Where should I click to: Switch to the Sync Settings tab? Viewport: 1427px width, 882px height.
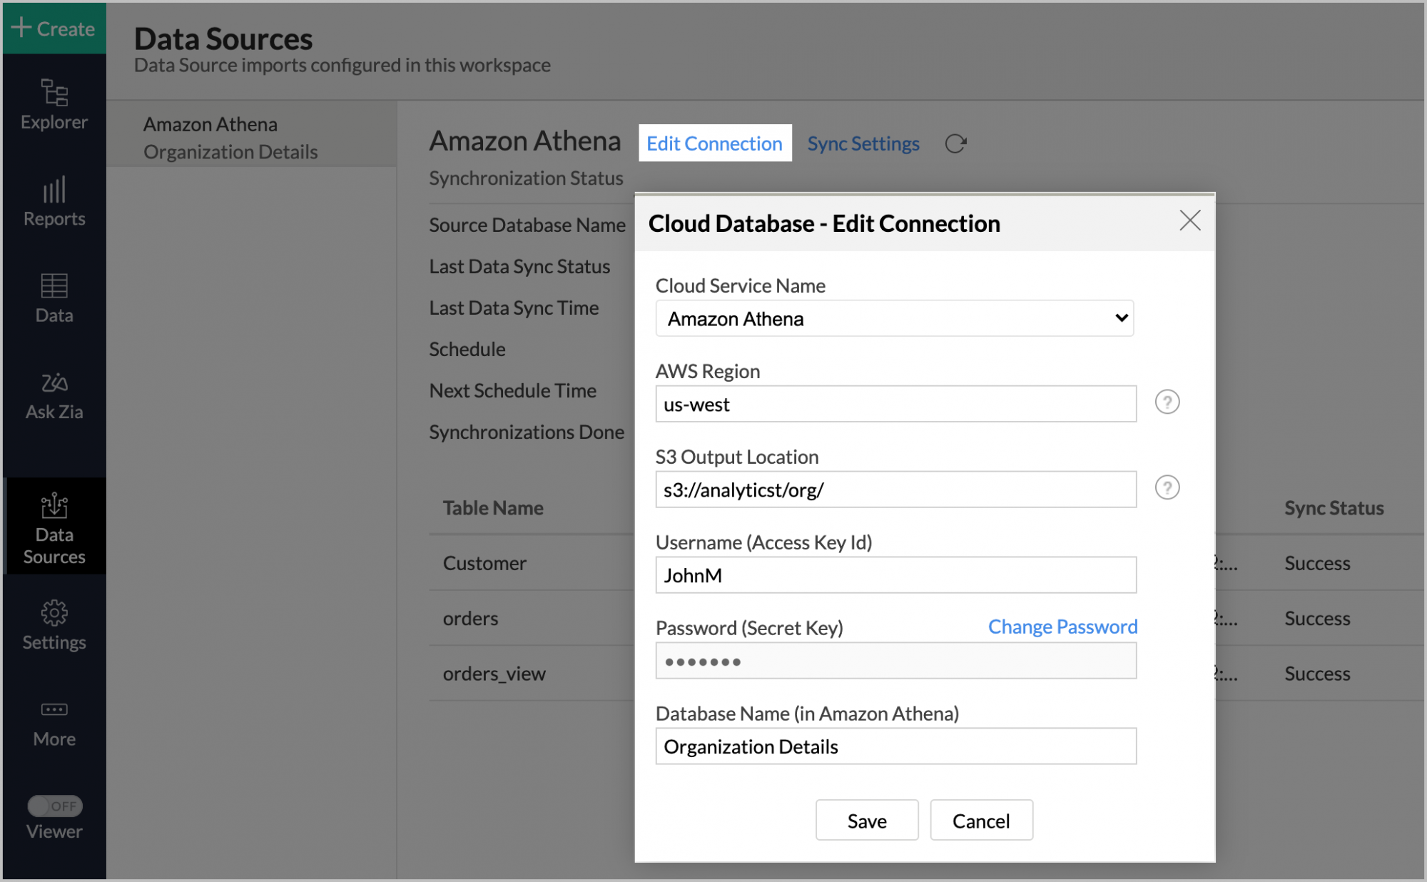coord(863,143)
